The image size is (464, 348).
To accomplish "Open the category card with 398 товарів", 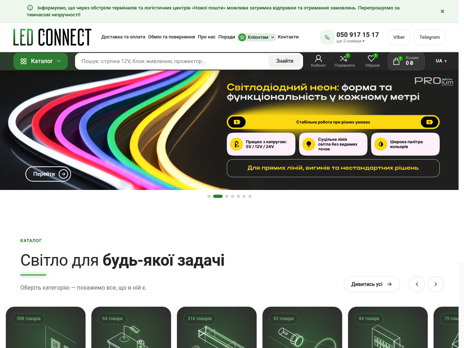I will pos(46,327).
